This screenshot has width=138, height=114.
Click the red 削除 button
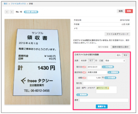pos(129,11)
